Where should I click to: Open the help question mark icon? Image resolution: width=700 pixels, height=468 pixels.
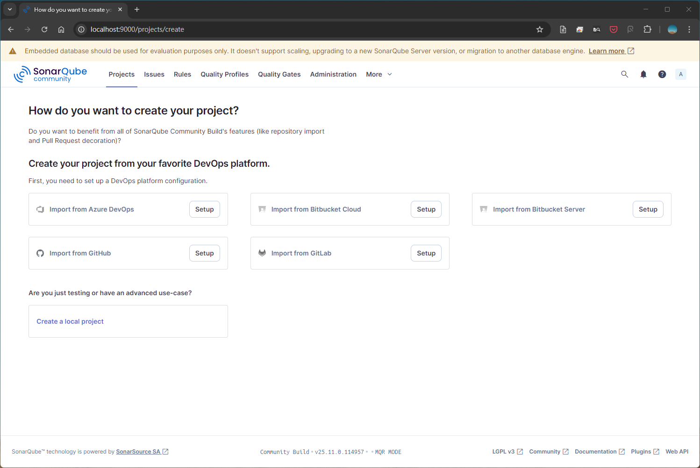662,74
